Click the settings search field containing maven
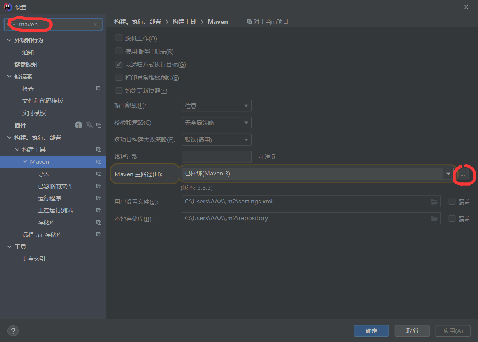This screenshot has height=342, width=478. coord(53,25)
